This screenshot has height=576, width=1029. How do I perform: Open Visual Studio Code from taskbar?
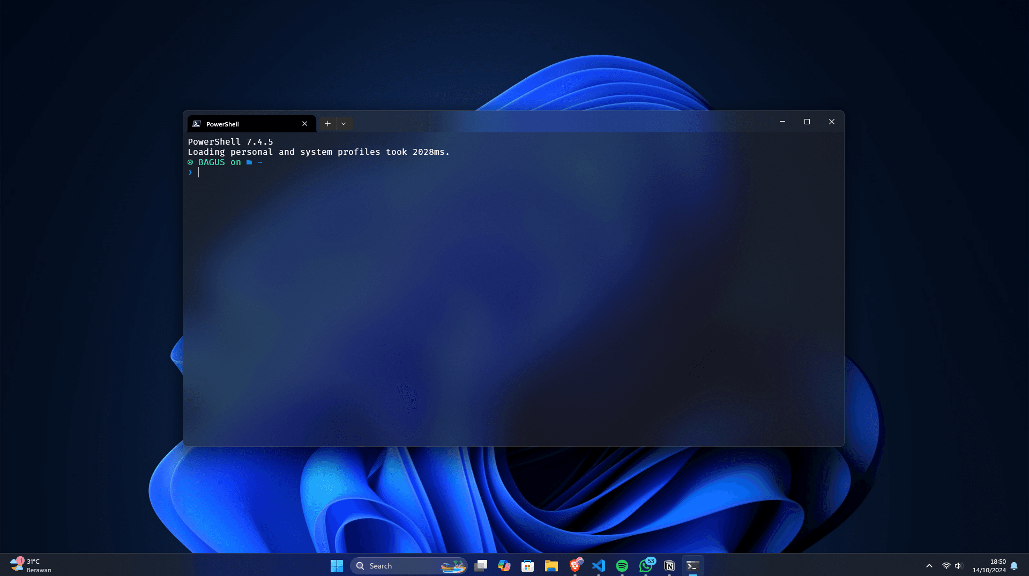coord(599,566)
